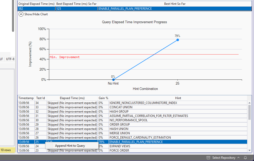This screenshot has height=161, width=254.
Task: Sort by Test Id column header
Action: (x=41, y=98)
